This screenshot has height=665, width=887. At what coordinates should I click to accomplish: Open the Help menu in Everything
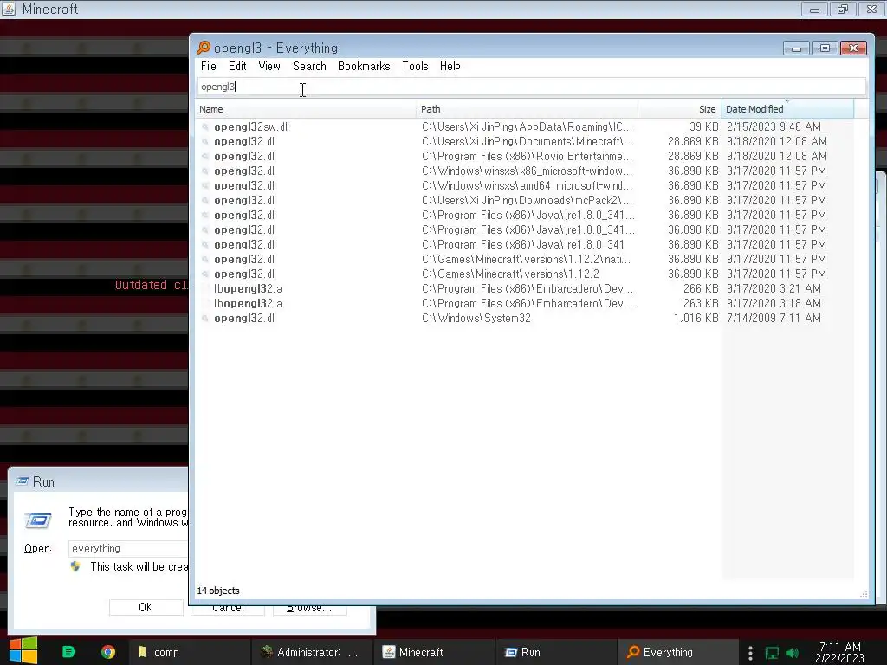[450, 66]
